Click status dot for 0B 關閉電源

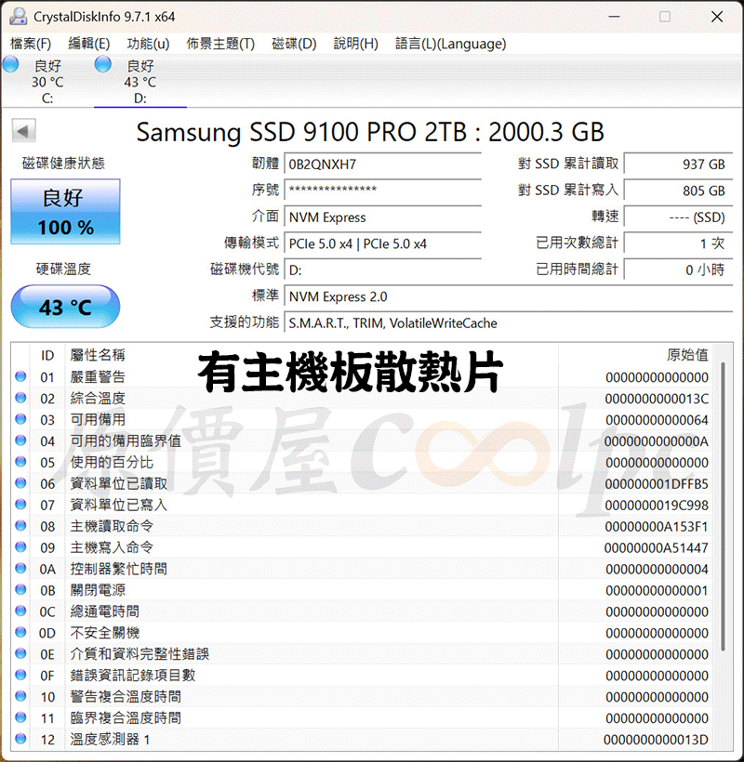point(20,590)
